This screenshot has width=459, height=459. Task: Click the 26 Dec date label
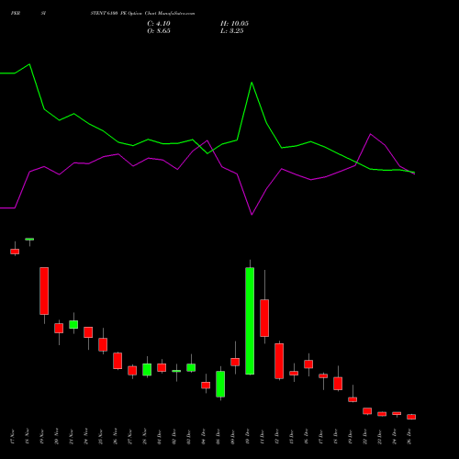click(x=409, y=437)
